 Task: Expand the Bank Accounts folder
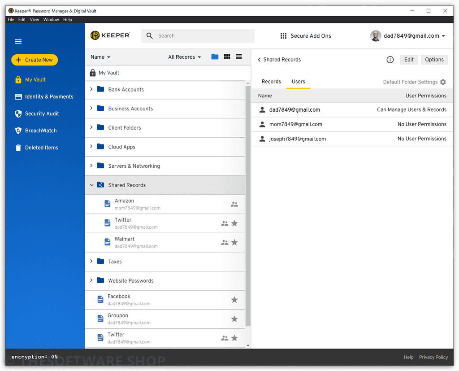click(x=91, y=89)
